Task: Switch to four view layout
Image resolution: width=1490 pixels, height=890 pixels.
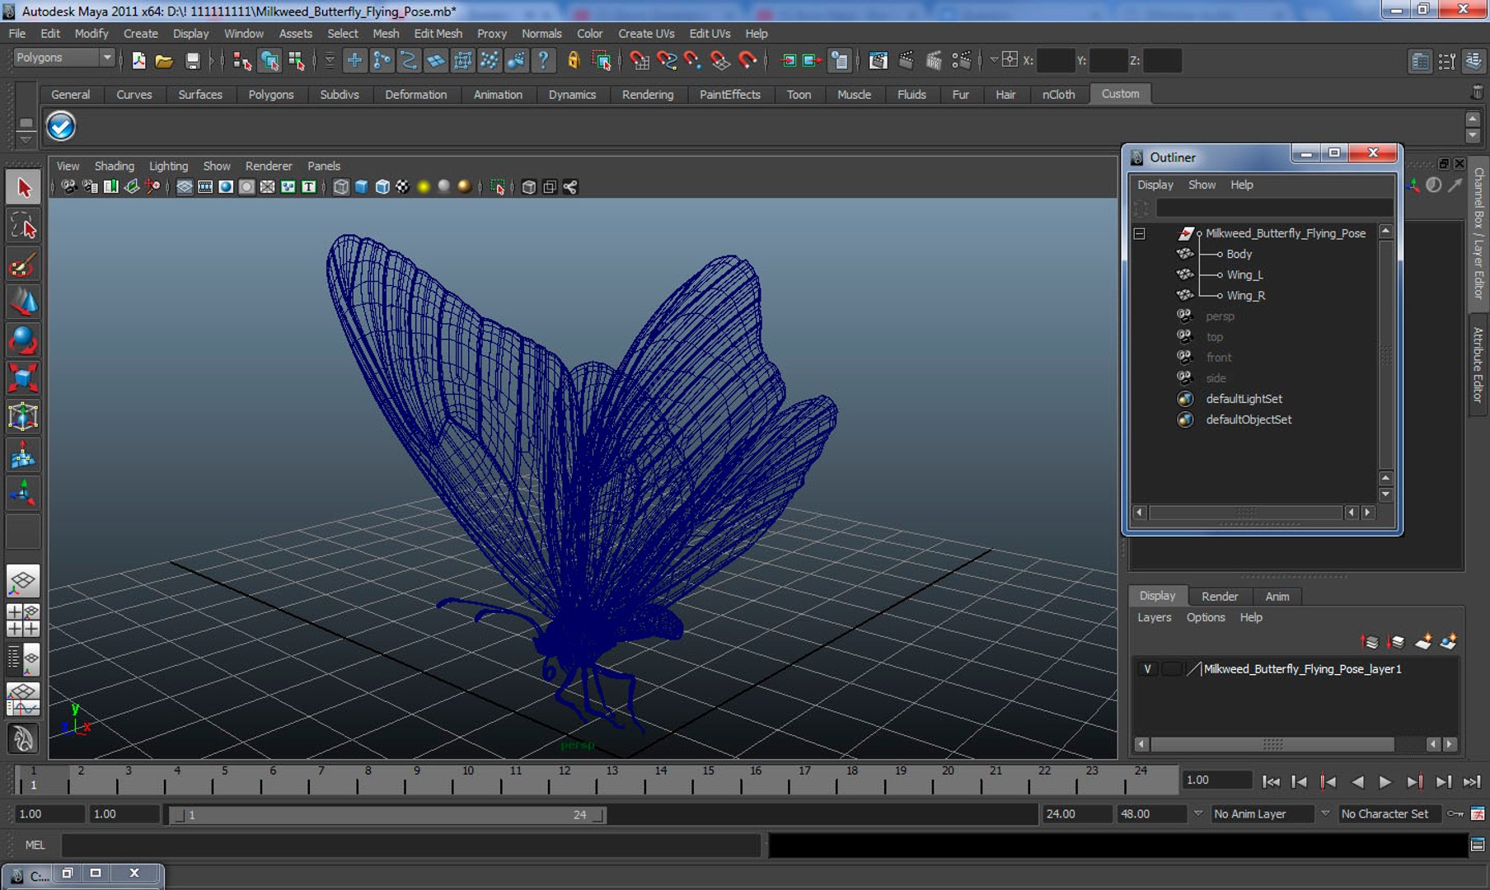Action: click(23, 621)
